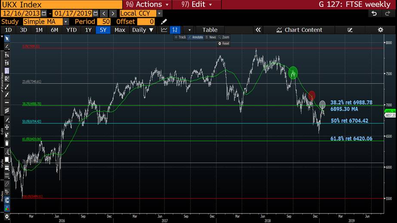Click the end date 01/17/2019 field

coord(73,13)
